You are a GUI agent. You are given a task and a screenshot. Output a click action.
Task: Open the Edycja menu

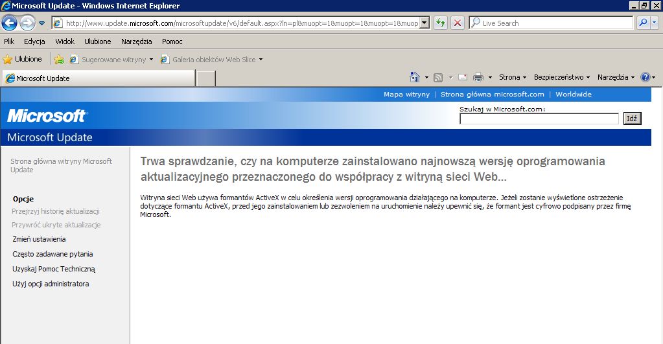click(34, 41)
